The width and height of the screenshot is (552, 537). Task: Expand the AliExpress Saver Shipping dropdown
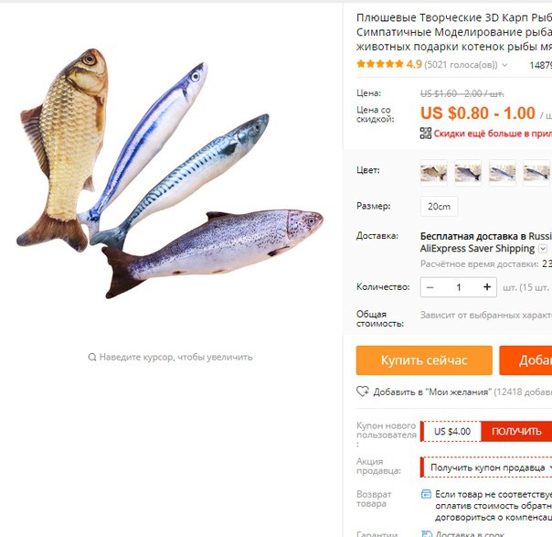click(543, 249)
